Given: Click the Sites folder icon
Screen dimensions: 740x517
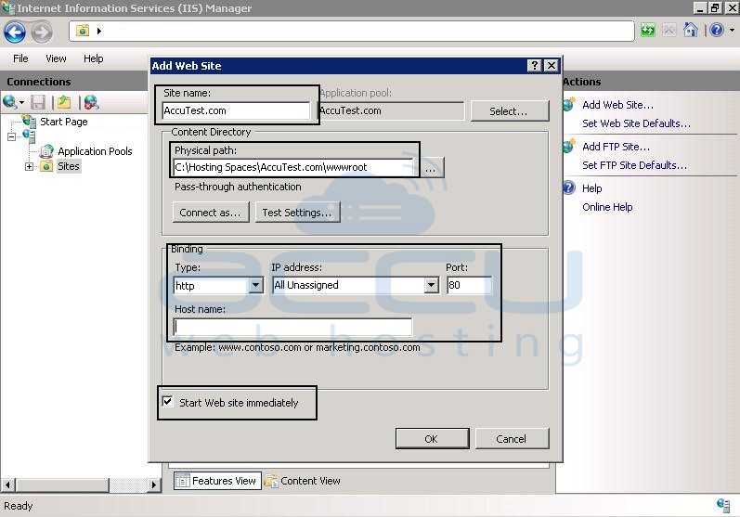Looking at the screenshot, I should [x=46, y=166].
